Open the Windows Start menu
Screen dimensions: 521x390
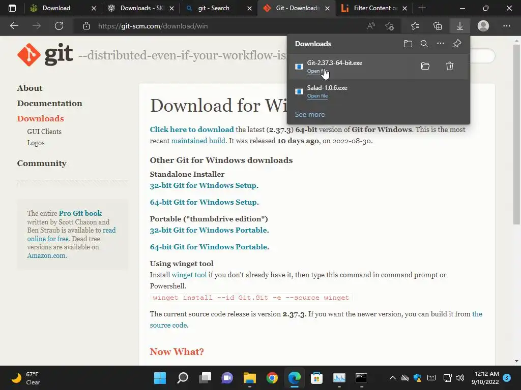(x=160, y=378)
